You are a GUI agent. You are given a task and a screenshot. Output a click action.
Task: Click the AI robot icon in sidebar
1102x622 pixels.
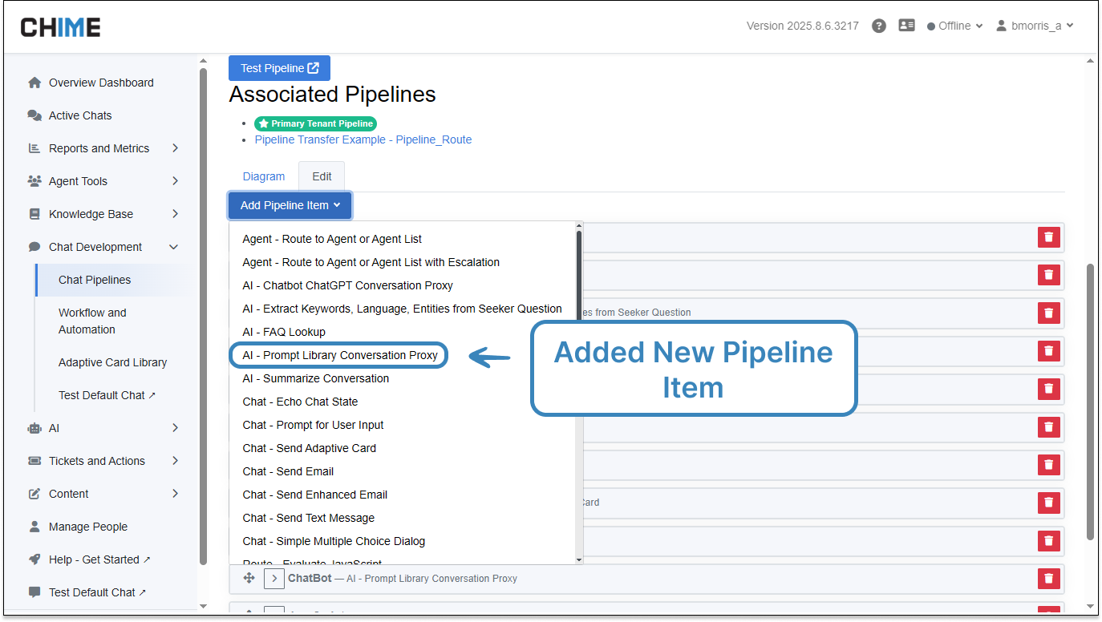tap(34, 428)
